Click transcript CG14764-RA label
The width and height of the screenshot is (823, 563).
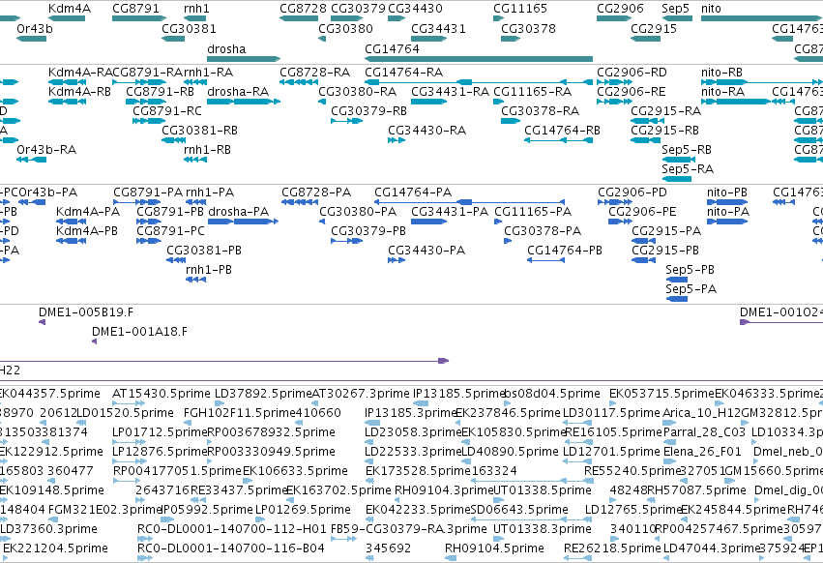403,72
